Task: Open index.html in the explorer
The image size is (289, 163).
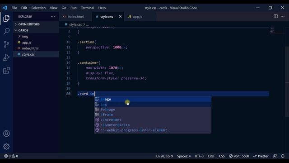Action: click(x=36, y=48)
